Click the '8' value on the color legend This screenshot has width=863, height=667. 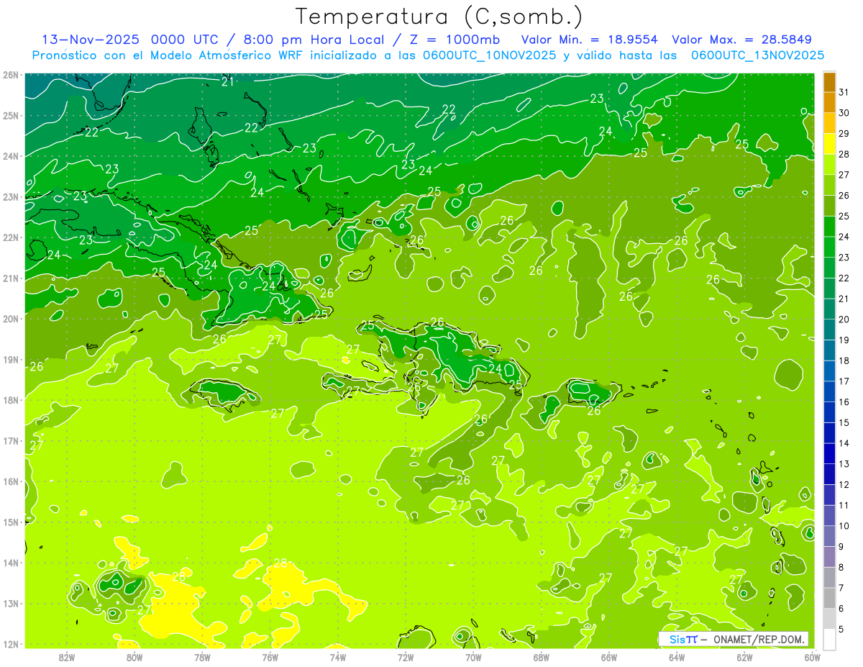[x=841, y=567]
